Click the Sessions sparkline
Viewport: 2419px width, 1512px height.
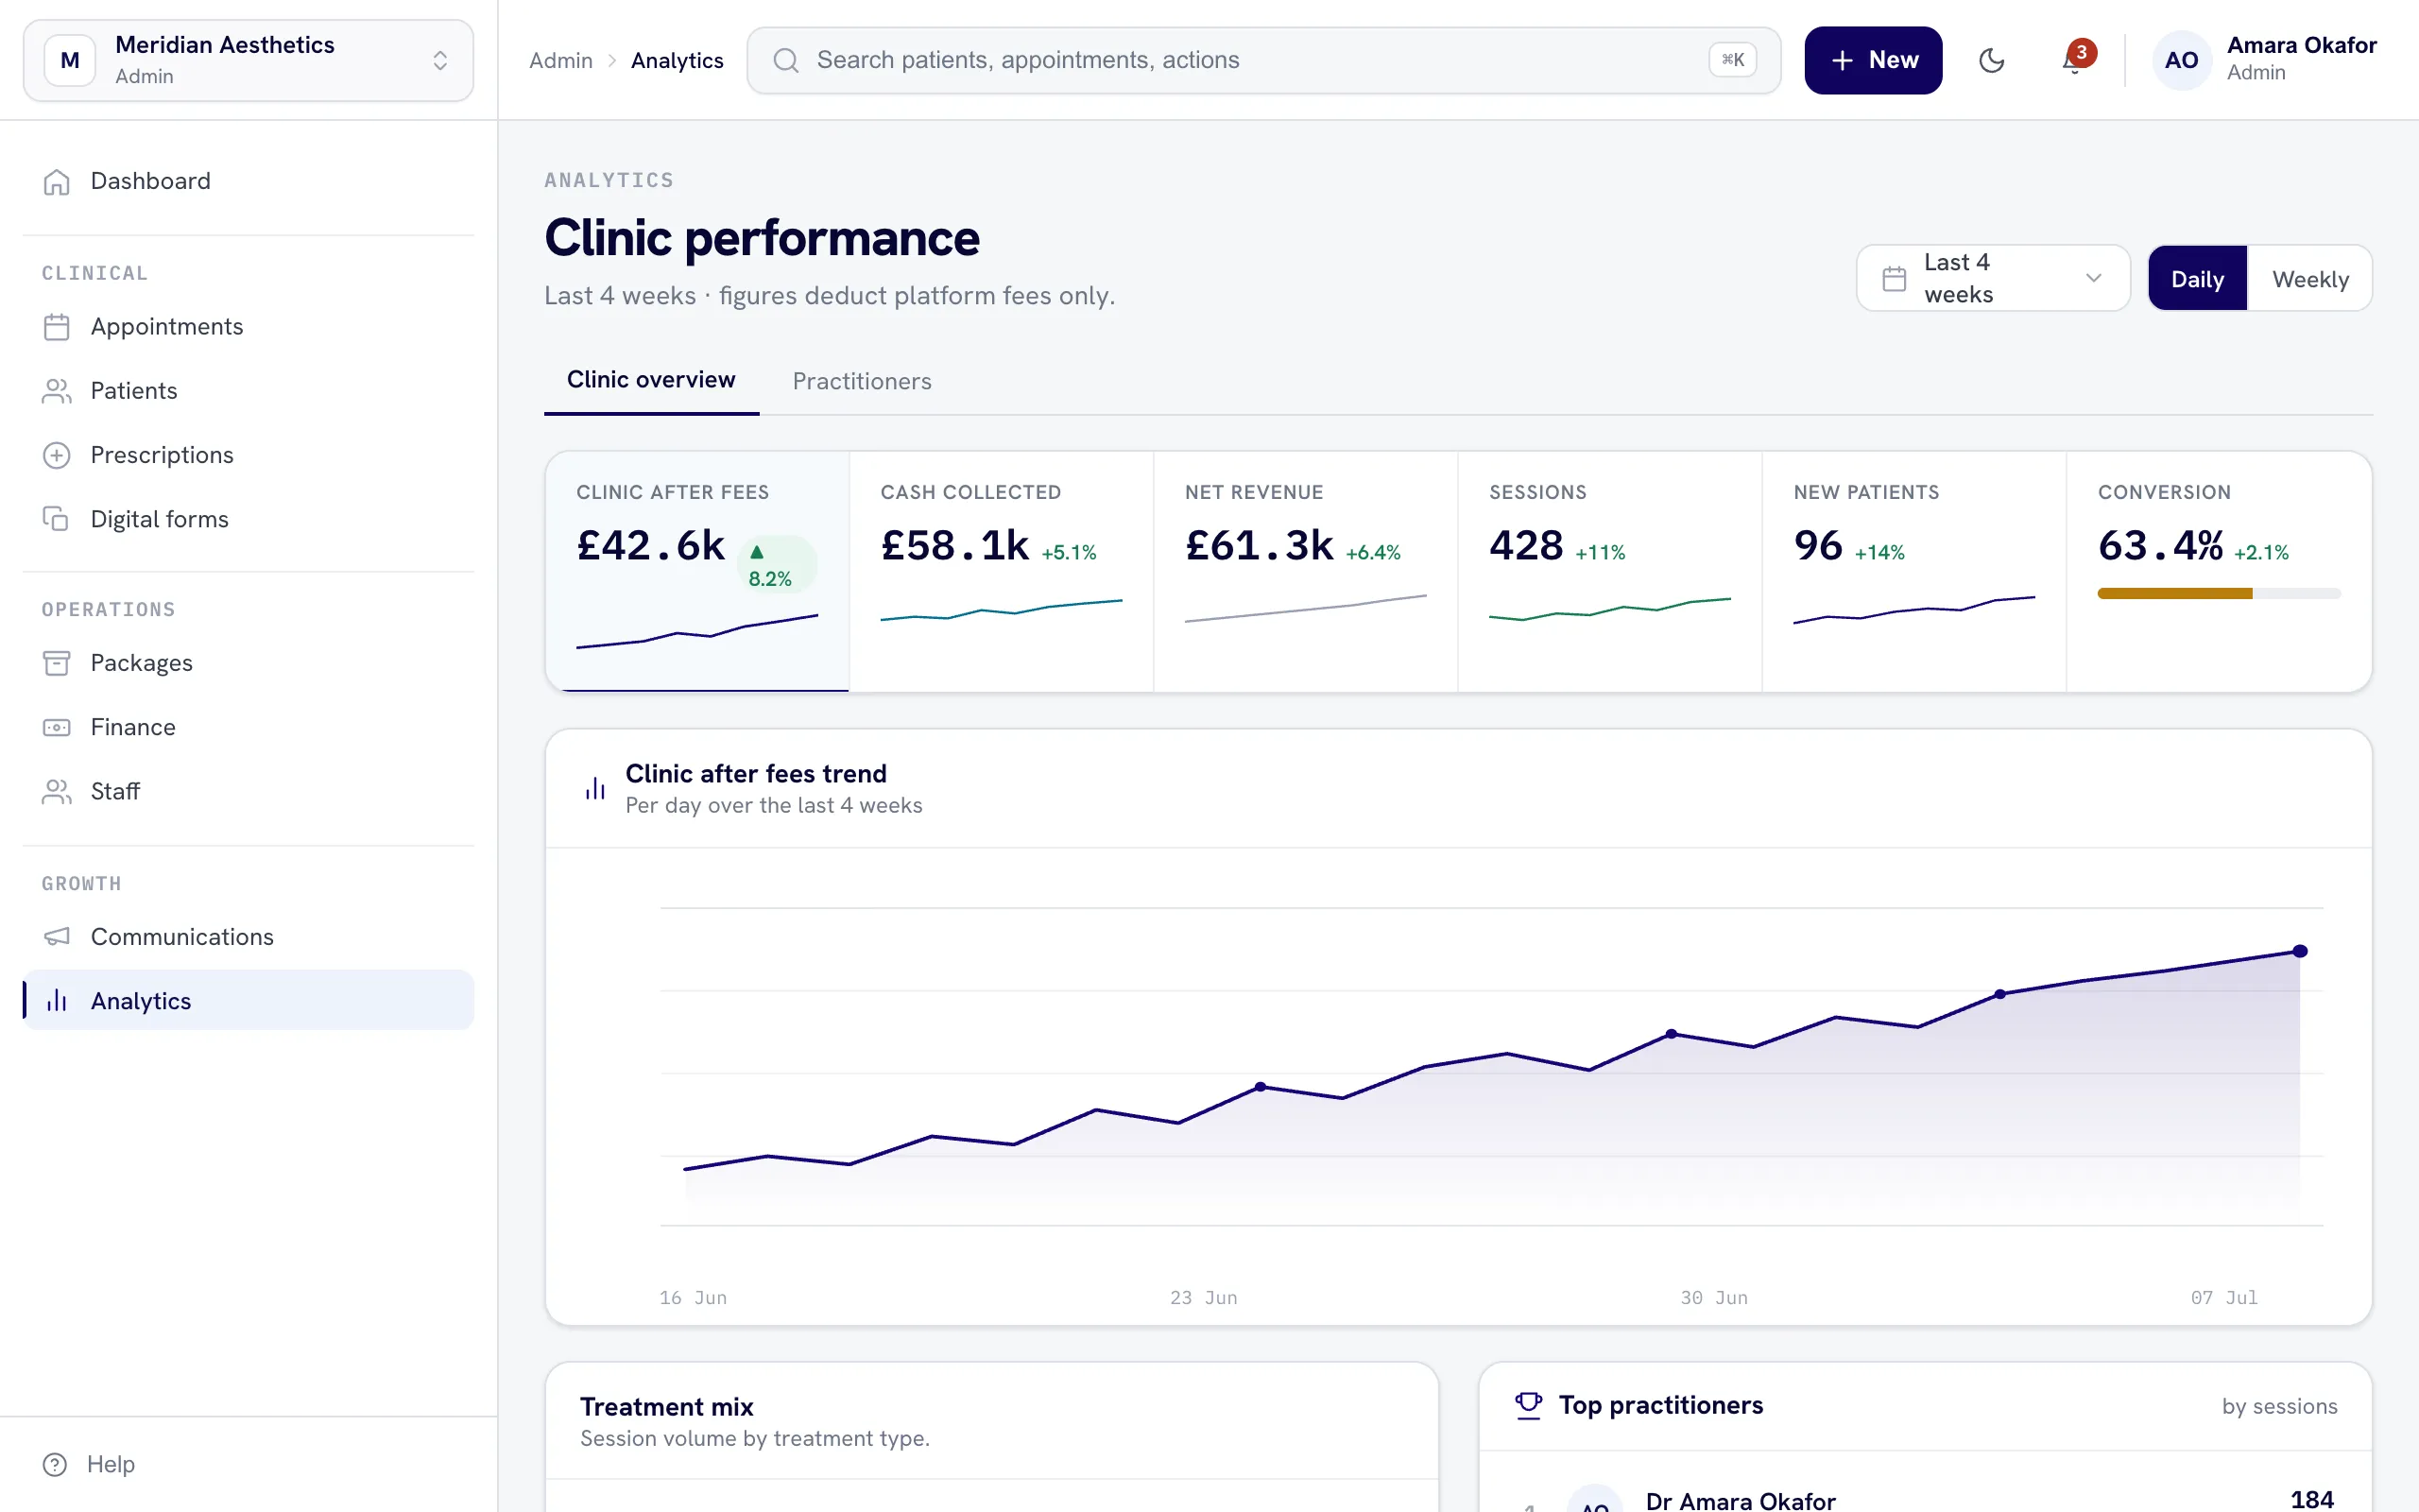coord(1610,609)
